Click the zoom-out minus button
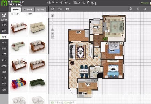The height and width of the screenshot is (104, 151). [x=52, y=33]
